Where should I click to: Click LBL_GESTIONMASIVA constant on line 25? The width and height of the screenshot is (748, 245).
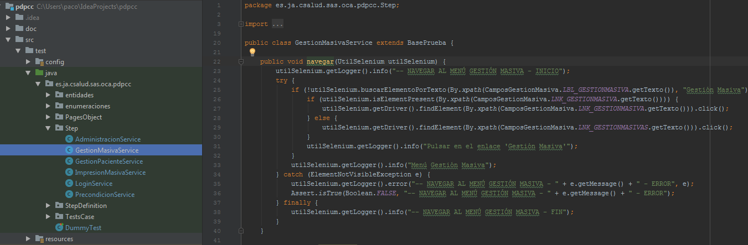point(596,90)
